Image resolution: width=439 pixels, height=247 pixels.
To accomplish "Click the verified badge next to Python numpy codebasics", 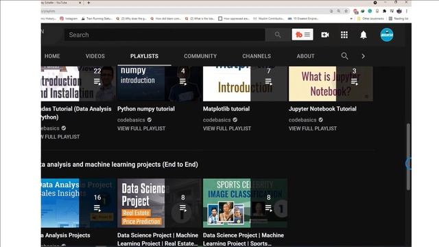I will click(150, 120).
